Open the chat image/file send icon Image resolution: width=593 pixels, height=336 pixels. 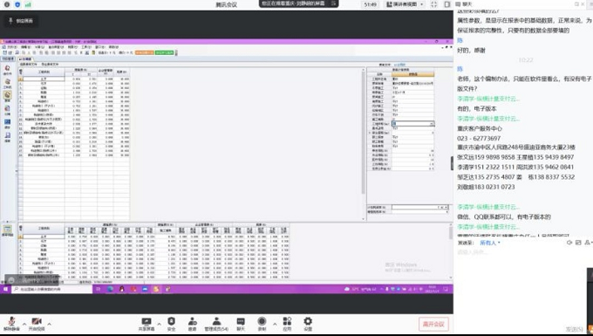(578, 243)
